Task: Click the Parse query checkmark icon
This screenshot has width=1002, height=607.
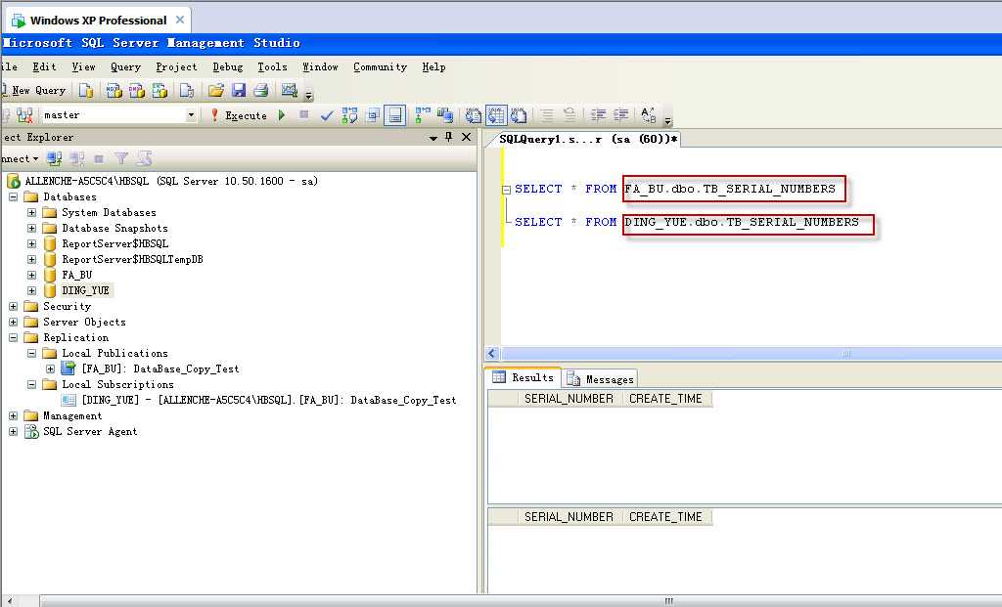Action: pos(327,115)
